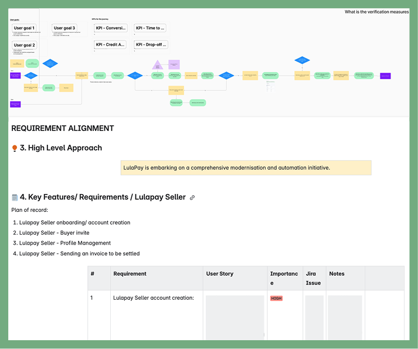
Task: Click 'Lulapay Seller - Profile Management' list item
Action: point(64,243)
